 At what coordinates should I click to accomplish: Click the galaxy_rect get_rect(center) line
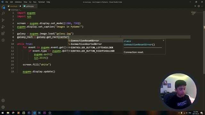pyautogui.click(x=43, y=37)
